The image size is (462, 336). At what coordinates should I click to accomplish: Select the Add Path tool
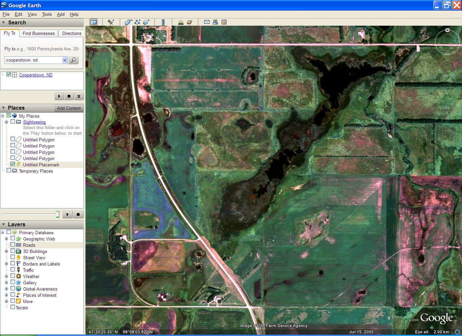click(137, 22)
